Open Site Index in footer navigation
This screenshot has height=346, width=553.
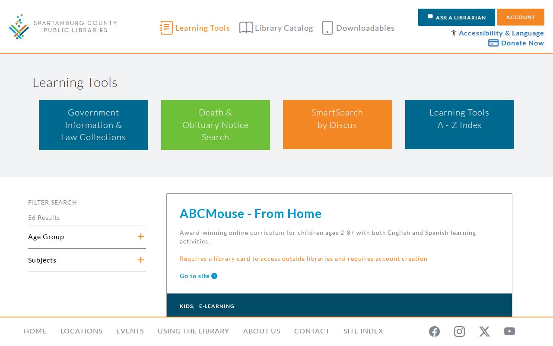363,331
